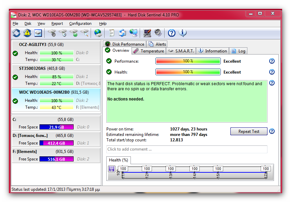
Task: Click the 'No actions needed.' text
Action: (x=126, y=99)
